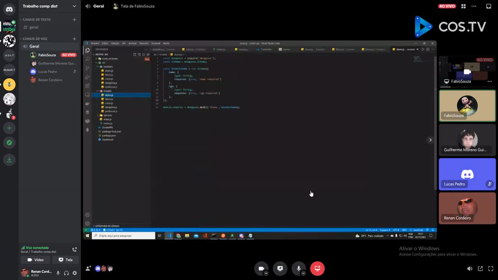
Task: Open the more options ellipsis in header
Action: tap(473, 6)
